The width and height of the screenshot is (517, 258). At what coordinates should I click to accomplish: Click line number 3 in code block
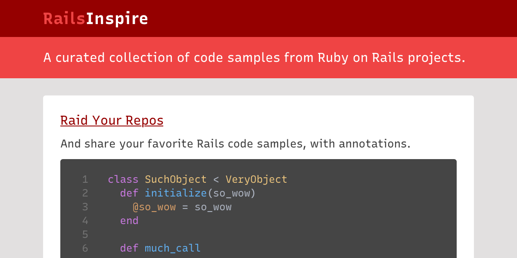85,207
